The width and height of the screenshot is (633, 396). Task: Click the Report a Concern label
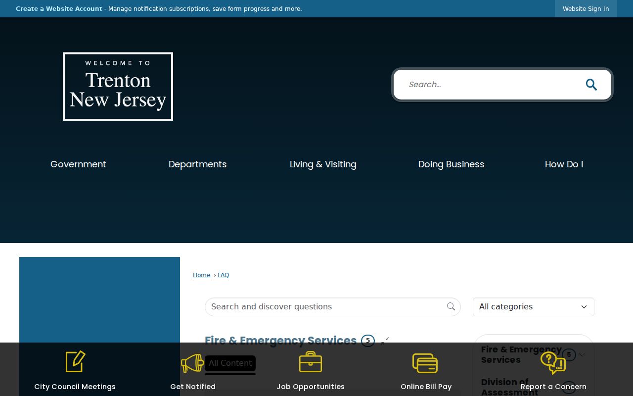553,387
